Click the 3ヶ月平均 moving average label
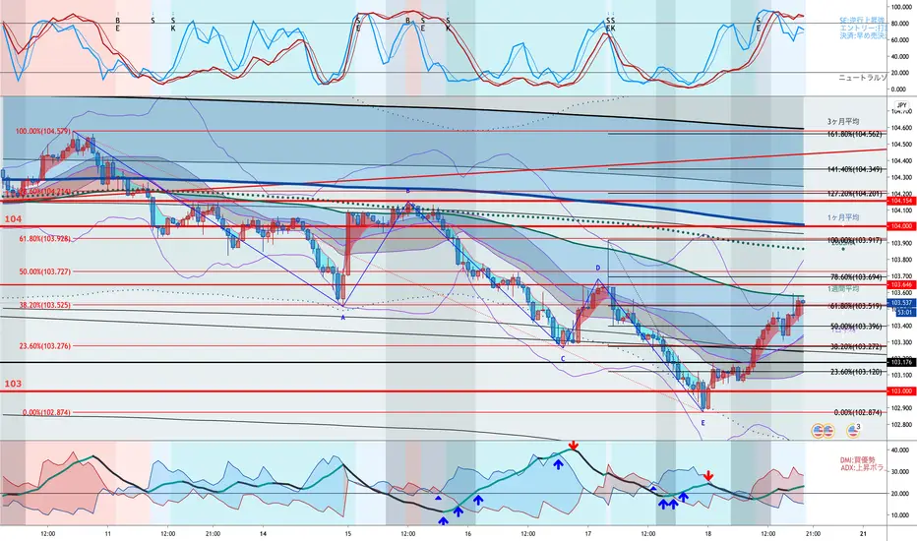 coord(843,122)
